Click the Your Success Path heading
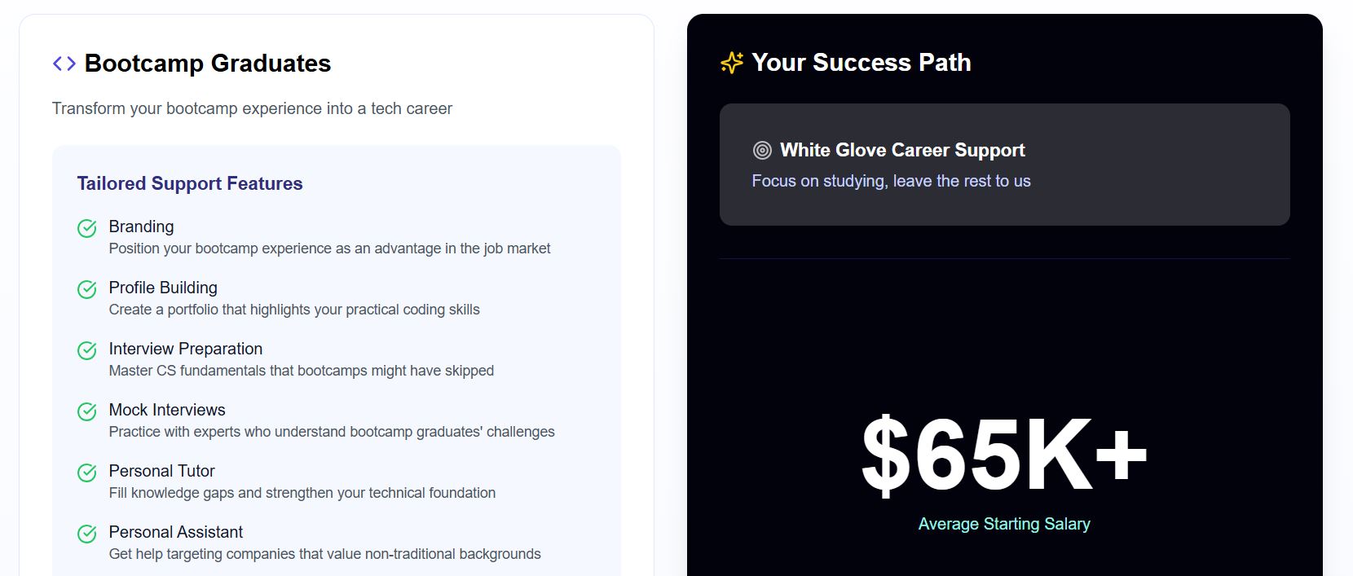The image size is (1353, 576). 862,63
